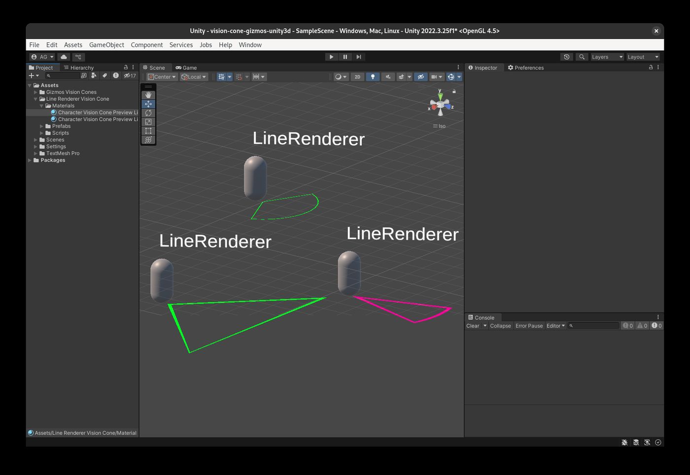Toggle the scene gizmo rotation lock
690x475 pixels.
[454, 91]
